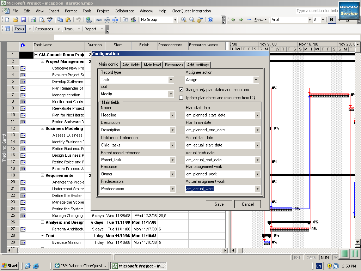Collapse the Analysis and Design summary task
Image resolution: width=361 pixels, height=271 pixels.
[42, 222]
